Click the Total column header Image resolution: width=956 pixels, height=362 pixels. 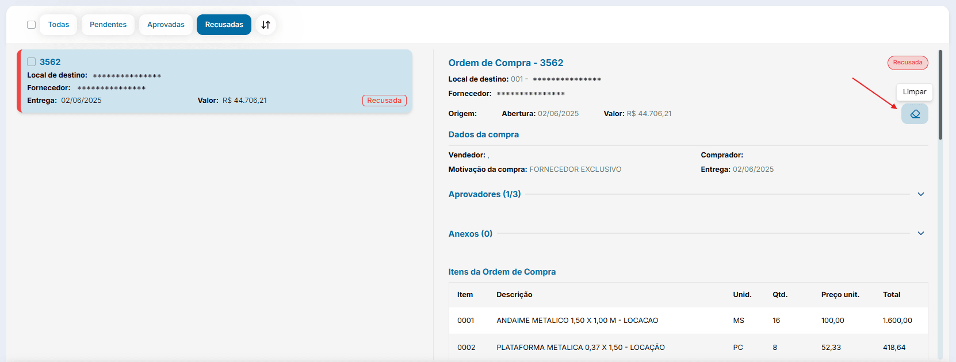(x=892, y=295)
